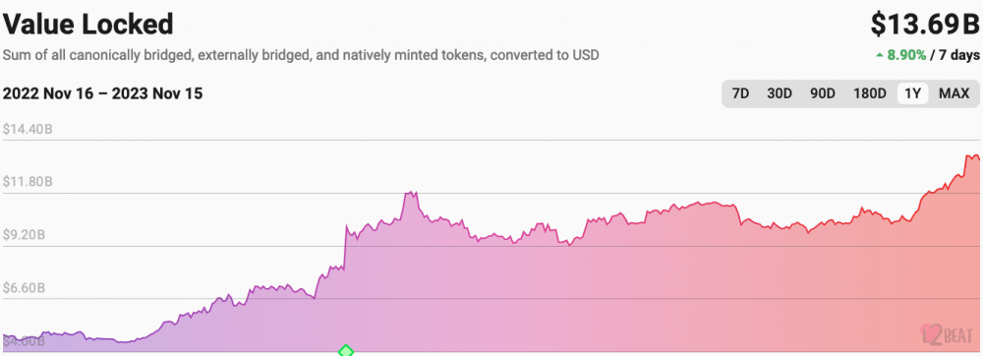This screenshot has height=356, width=983.
Task: Choose the 90D range option
Action: [822, 94]
